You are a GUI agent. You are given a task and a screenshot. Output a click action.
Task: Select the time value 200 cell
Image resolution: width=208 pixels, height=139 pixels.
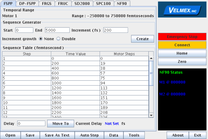click(x=76, y=63)
